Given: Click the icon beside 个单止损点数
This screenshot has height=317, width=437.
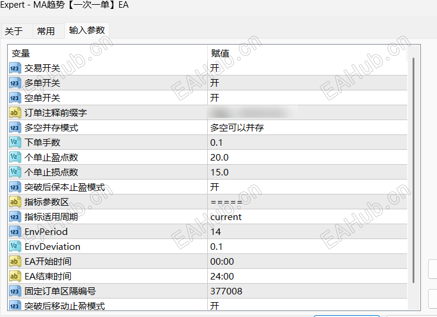Looking at the screenshot, I should click(x=15, y=172).
